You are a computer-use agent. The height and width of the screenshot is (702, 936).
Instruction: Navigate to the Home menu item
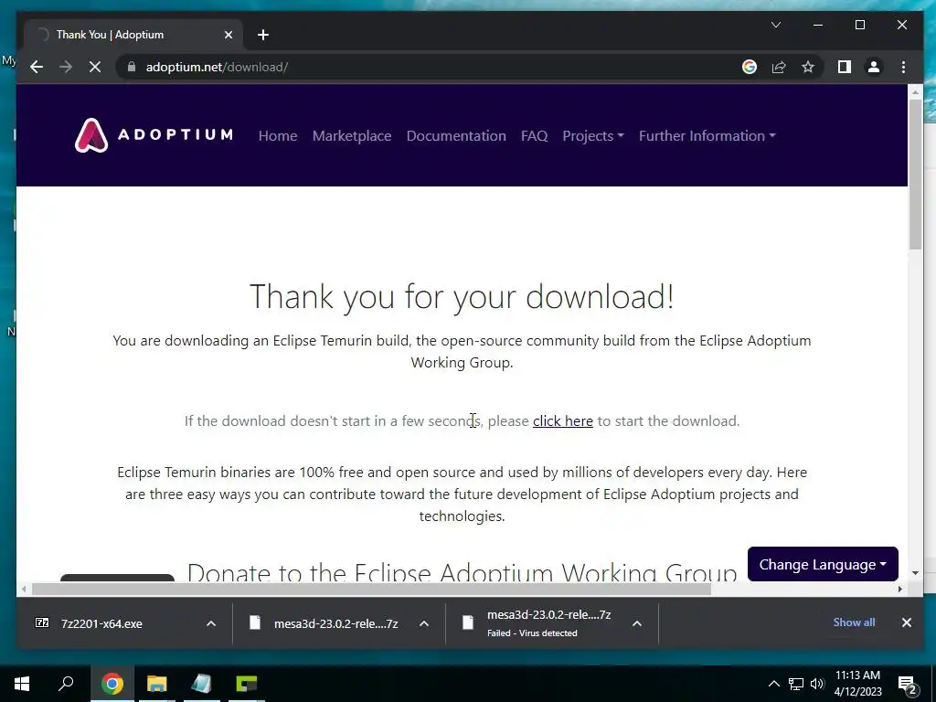(278, 135)
